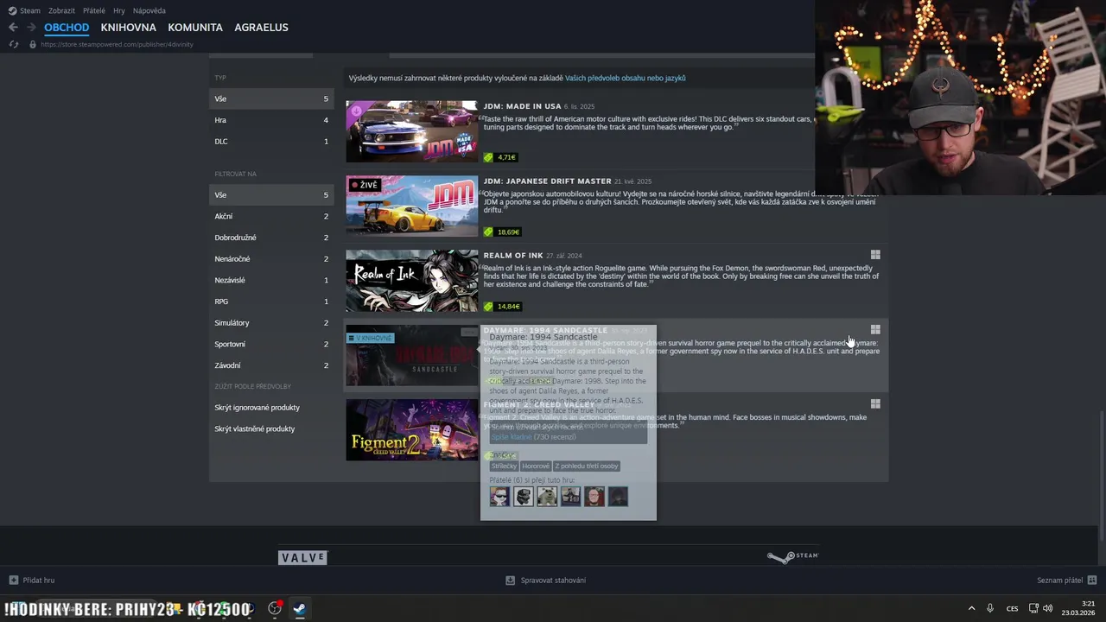Open the Zobrazit menu
The width and height of the screenshot is (1106, 622).
(x=61, y=10)
